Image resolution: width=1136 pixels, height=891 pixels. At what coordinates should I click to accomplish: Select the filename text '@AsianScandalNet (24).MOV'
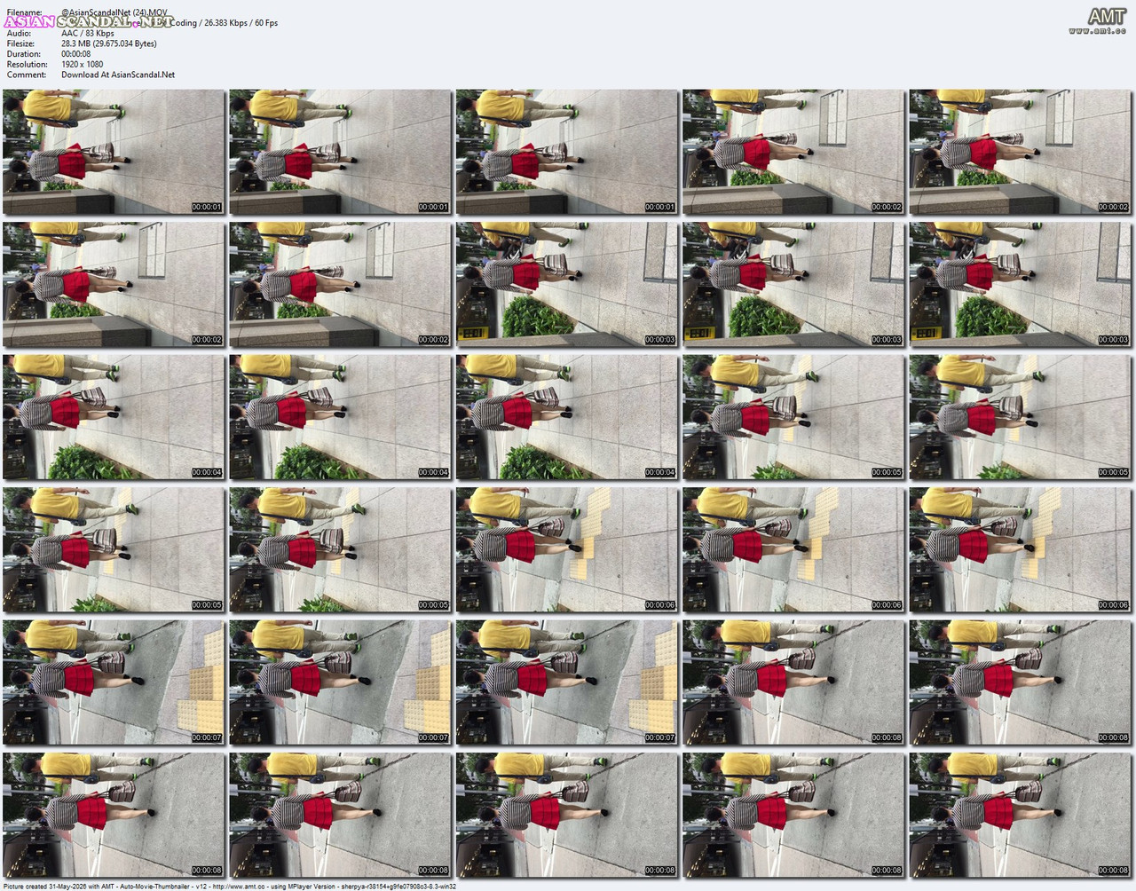pyautogui.click(x=114, y=12)
